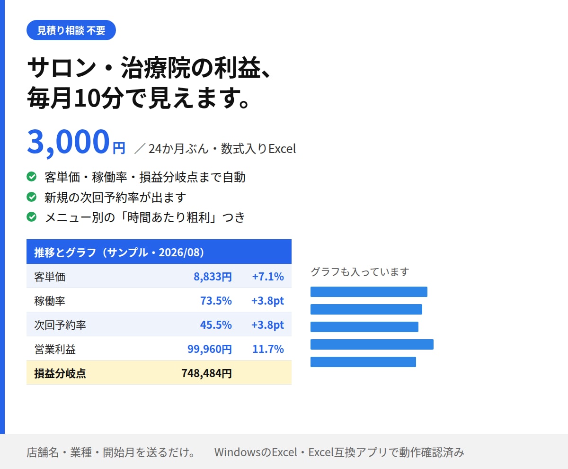Image resolution: width=568 pixels, height=469 pixels.
Task: Click the footer text WindowsのExcel・Excel互換アプリで動作確認済み
Action: pos(339,452)
